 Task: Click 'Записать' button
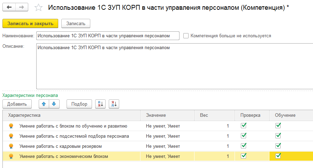[76, 24]
